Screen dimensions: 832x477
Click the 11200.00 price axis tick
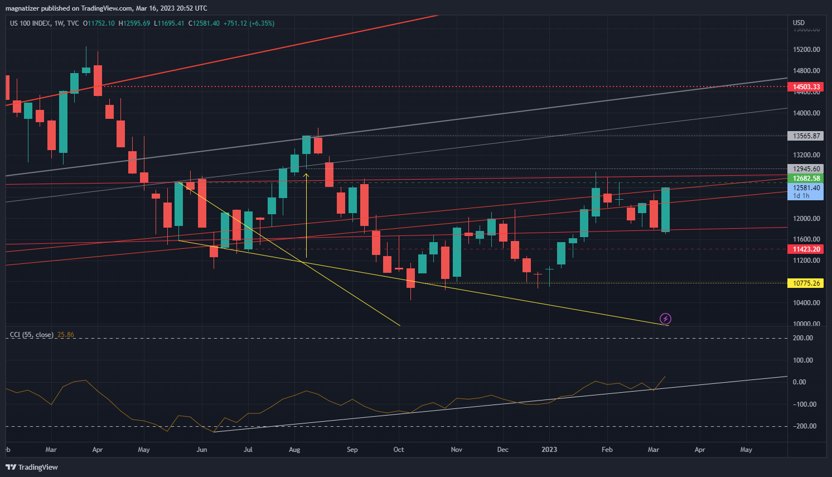806,261
